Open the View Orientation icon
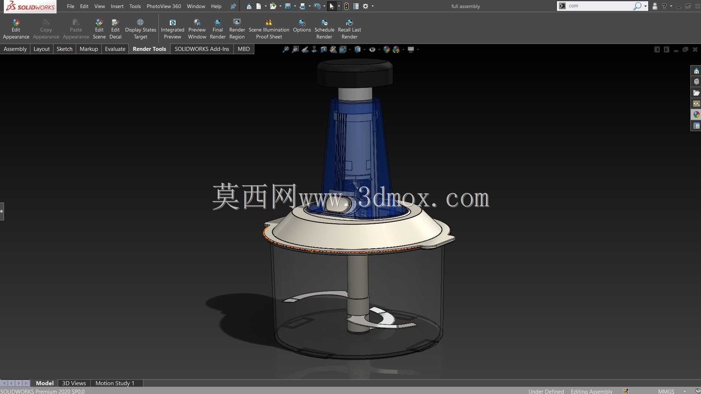The image size is (701, 394). [x=343, y=49]
